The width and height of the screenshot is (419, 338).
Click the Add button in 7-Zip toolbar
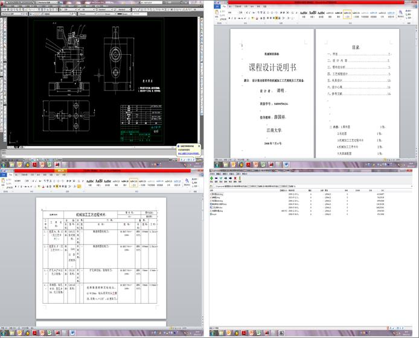coord(211,178)
